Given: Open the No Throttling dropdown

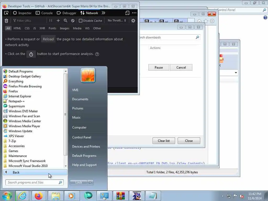Looking at the screenshot, I should pos(117,20).
